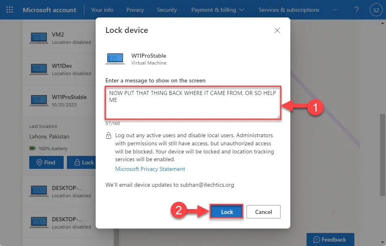
Task: Expand the Payment & billing dropdown
Action: click(x=218, y=10)
